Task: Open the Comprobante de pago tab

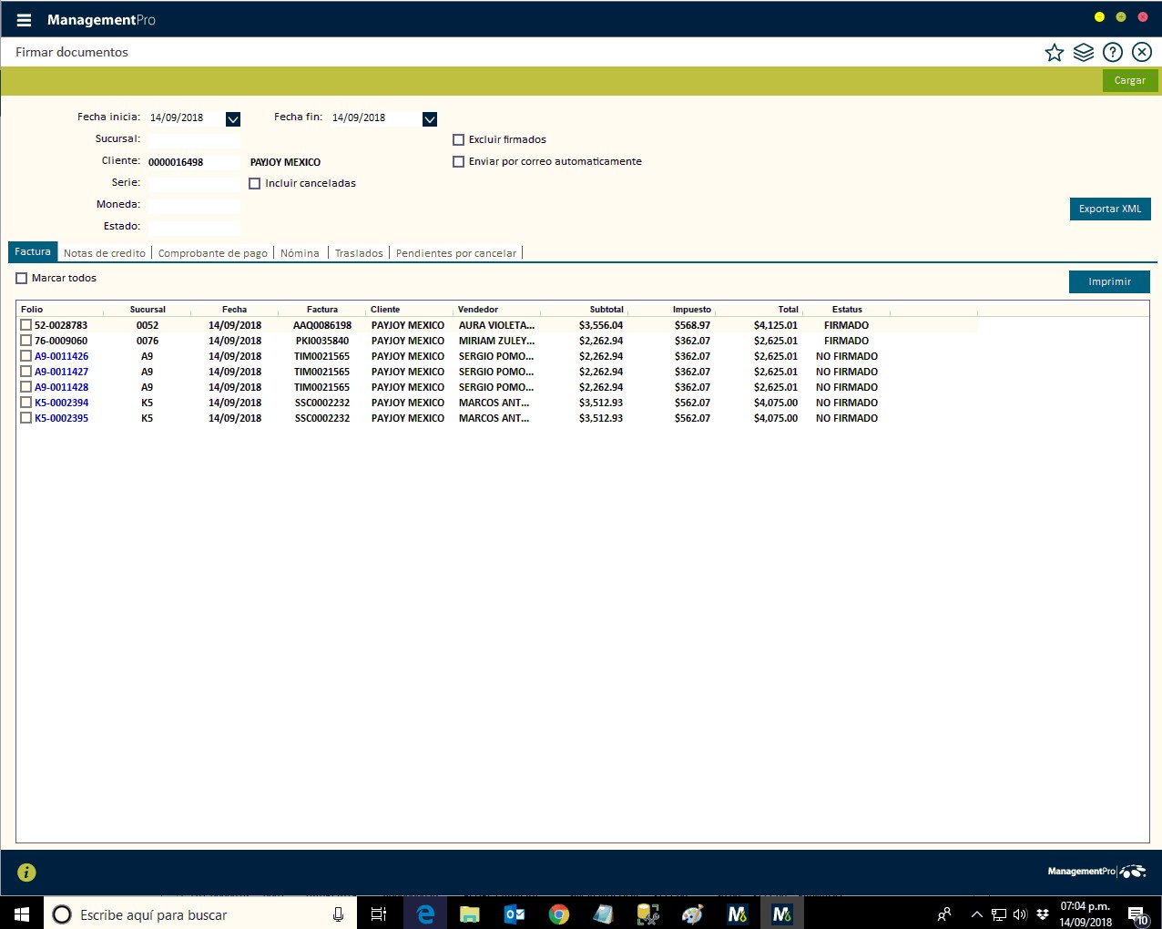Action: [x=213, y=253]
